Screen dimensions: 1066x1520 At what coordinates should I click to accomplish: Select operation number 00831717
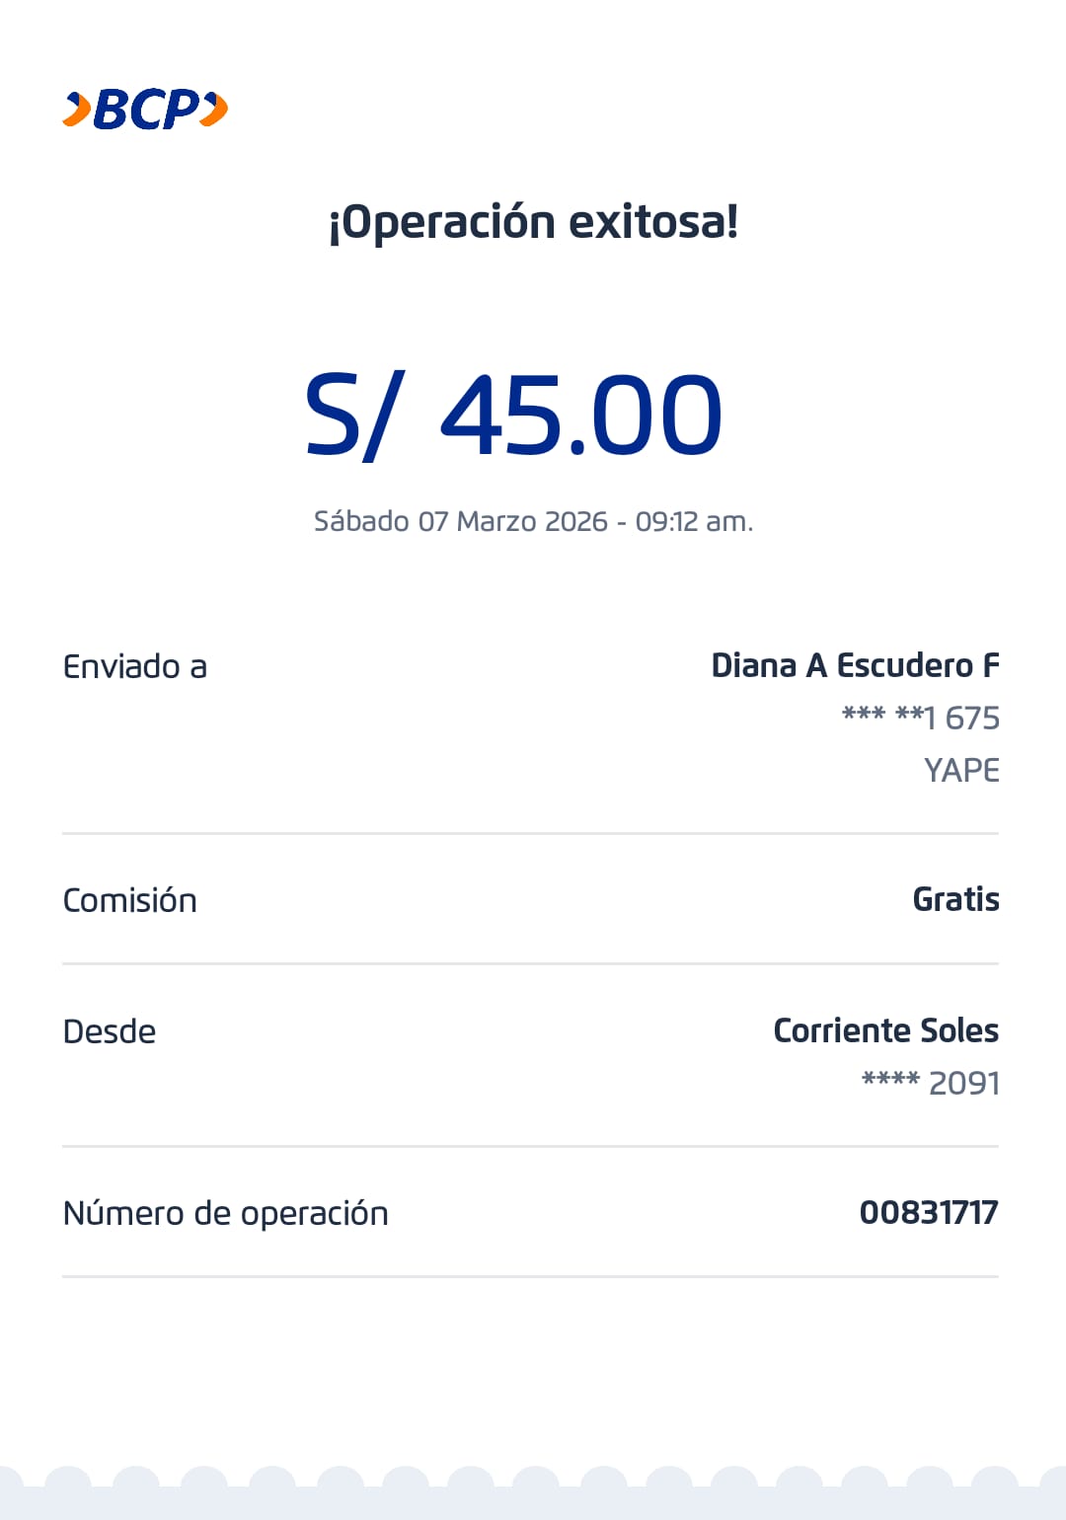(x=929, y=1212)
